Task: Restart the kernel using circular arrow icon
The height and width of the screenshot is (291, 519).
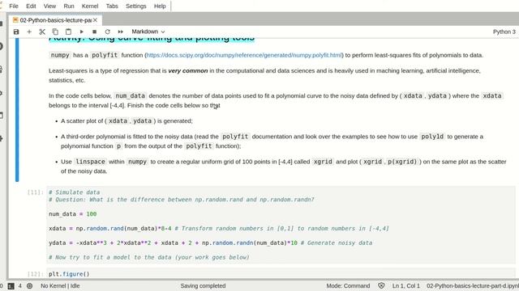Action: click(x=107, y=32)
